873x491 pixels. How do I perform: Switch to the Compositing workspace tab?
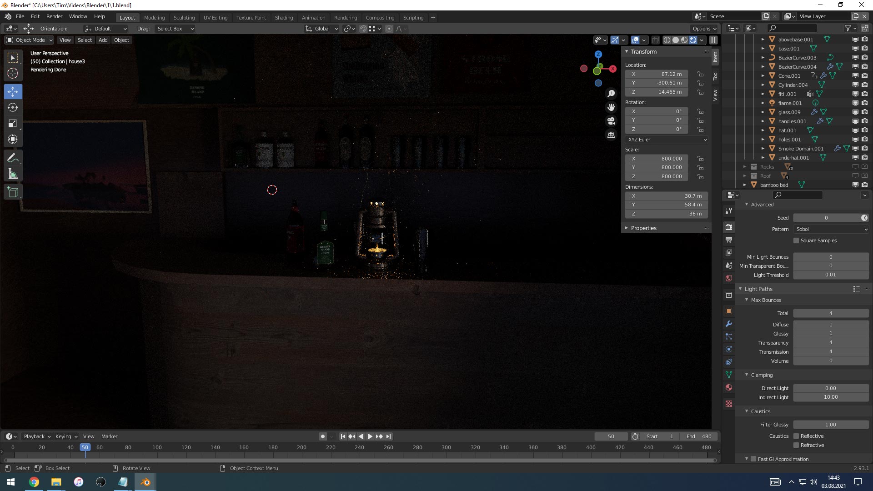pos(380,18)
